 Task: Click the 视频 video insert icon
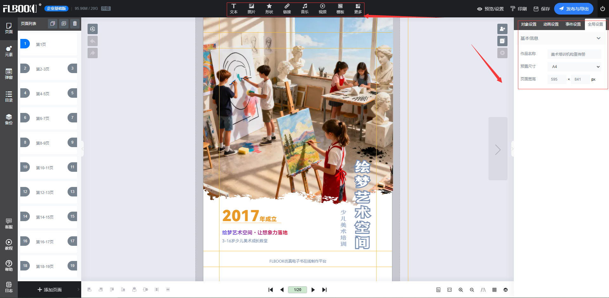coord(322,9)
